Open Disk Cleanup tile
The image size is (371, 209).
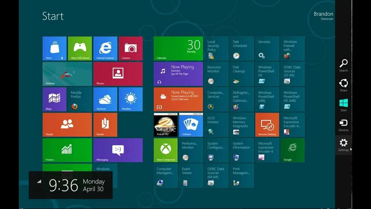[x=242, y=74]
